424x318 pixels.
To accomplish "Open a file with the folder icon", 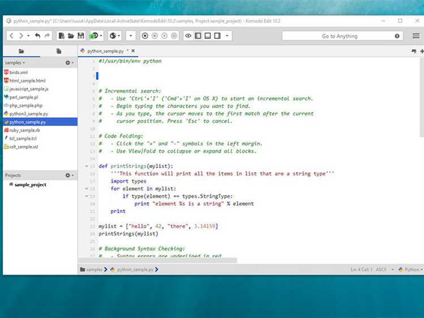I will pyautogui.click(x=71, y=36).
